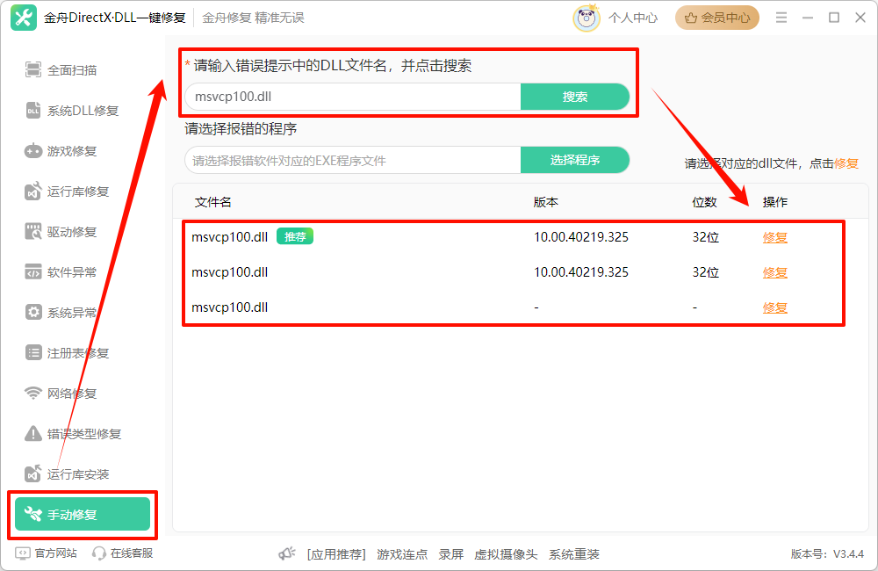The width and height of the screenshot is (878, 571).
Task: Open 会员中心 membership button
Action: [717, 18]
